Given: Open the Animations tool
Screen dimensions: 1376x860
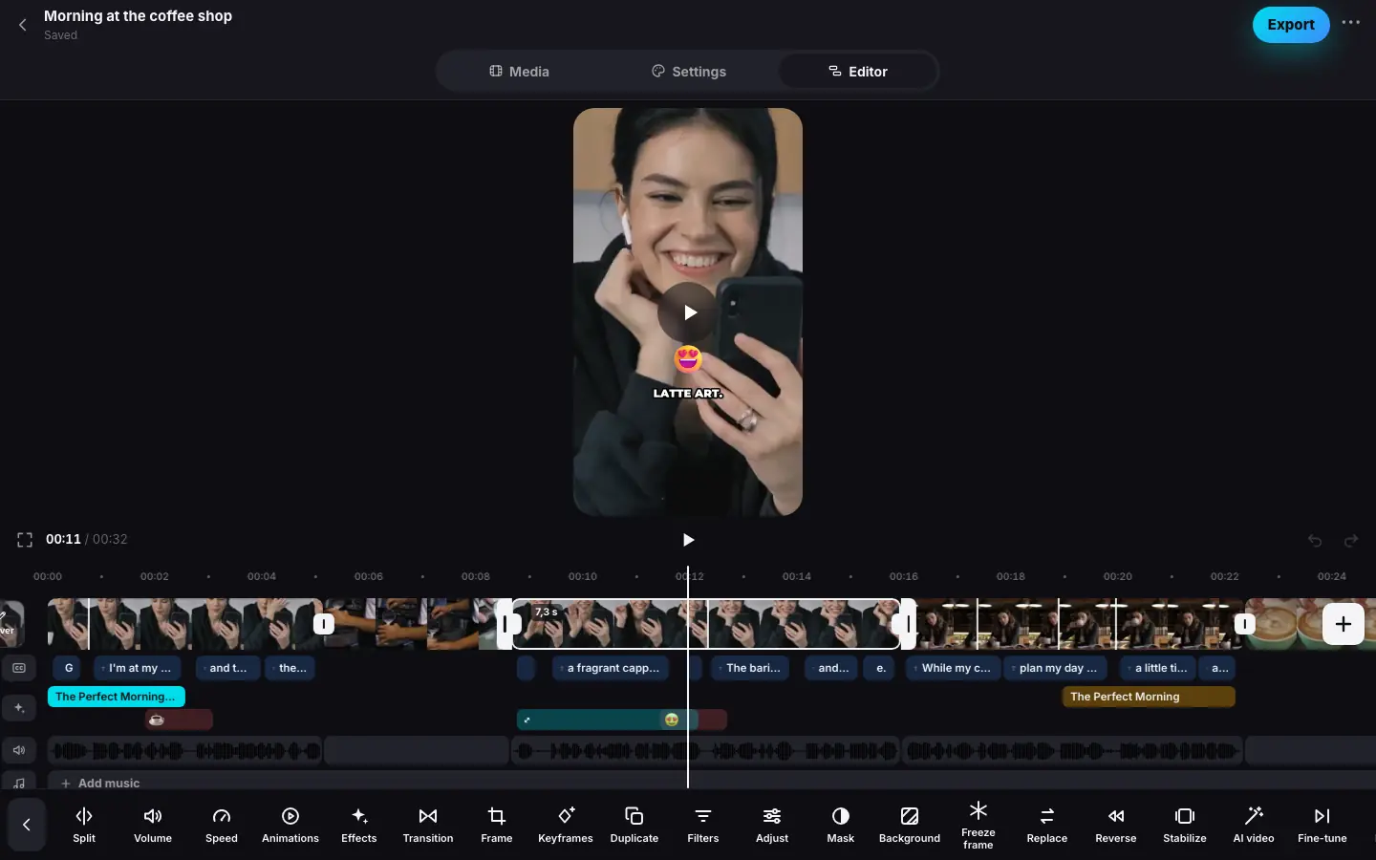Looking at the screenshot, I should click(290, 825).
